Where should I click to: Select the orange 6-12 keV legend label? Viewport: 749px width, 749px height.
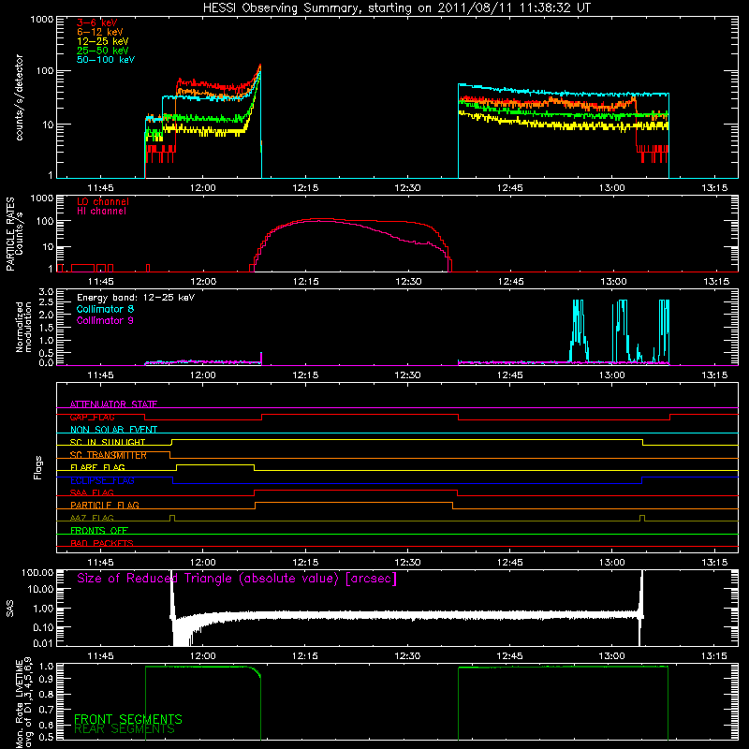coord(100,32)
